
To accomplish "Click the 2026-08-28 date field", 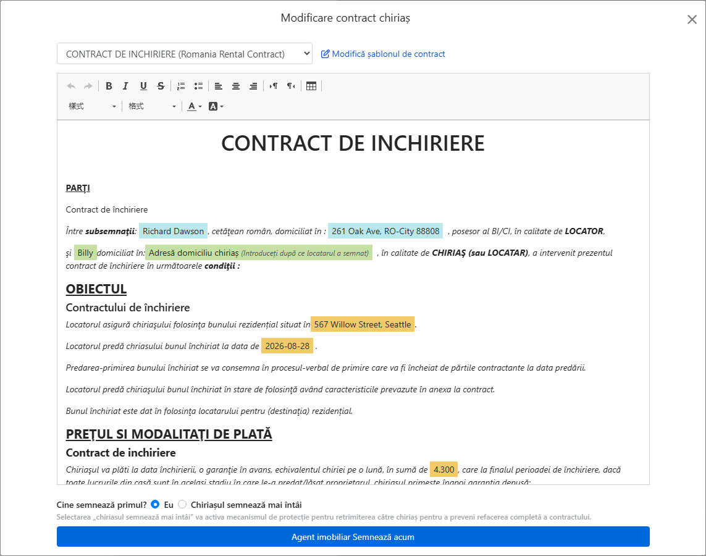I will 287,346.
